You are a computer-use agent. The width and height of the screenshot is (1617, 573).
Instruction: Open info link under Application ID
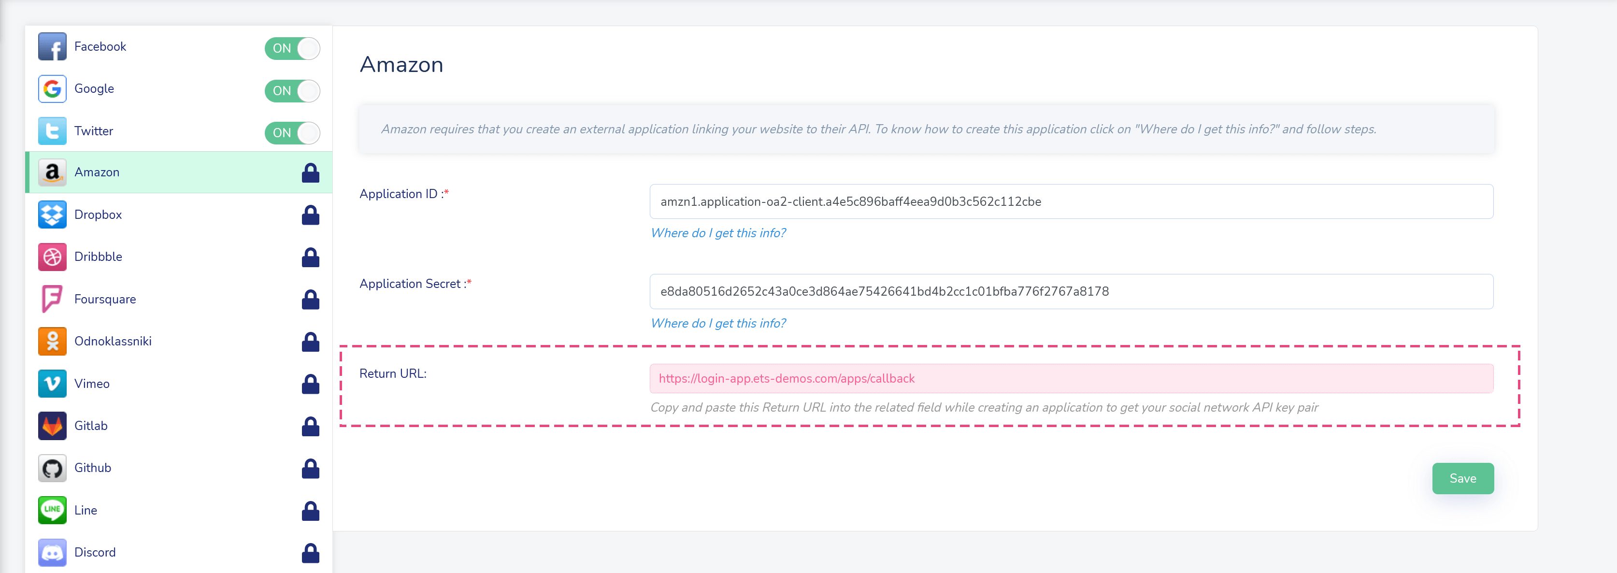tap(718, 233)
